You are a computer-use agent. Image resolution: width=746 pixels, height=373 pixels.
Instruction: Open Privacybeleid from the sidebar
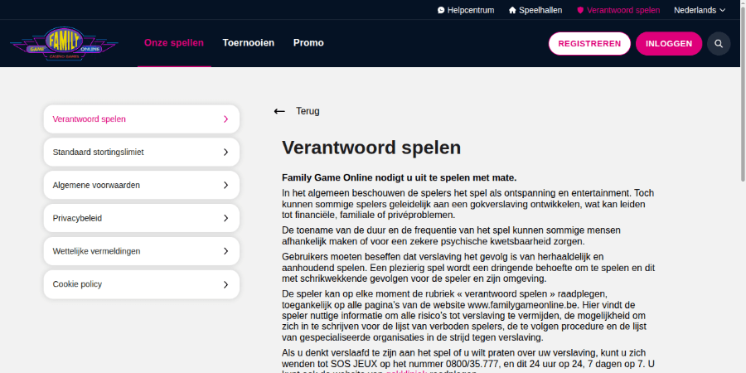141,218
